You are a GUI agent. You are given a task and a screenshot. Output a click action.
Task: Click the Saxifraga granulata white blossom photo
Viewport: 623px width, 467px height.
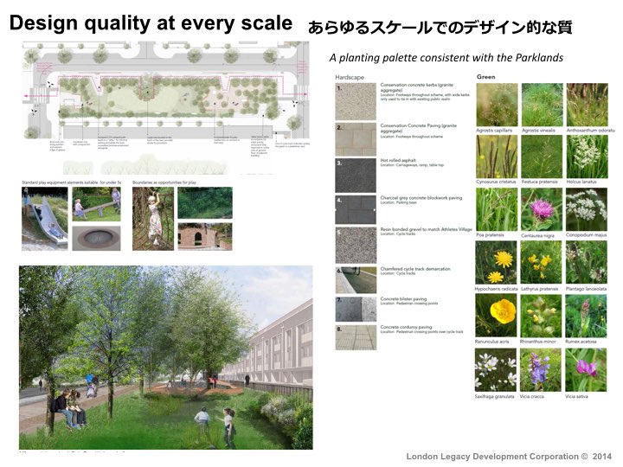coord(497,369)
